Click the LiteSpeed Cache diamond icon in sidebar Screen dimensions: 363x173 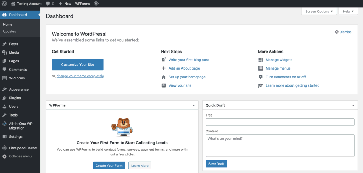pos(5,148)
